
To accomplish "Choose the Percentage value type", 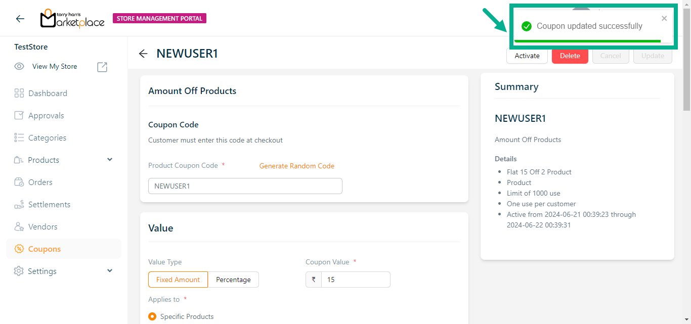I will (233, 280).
